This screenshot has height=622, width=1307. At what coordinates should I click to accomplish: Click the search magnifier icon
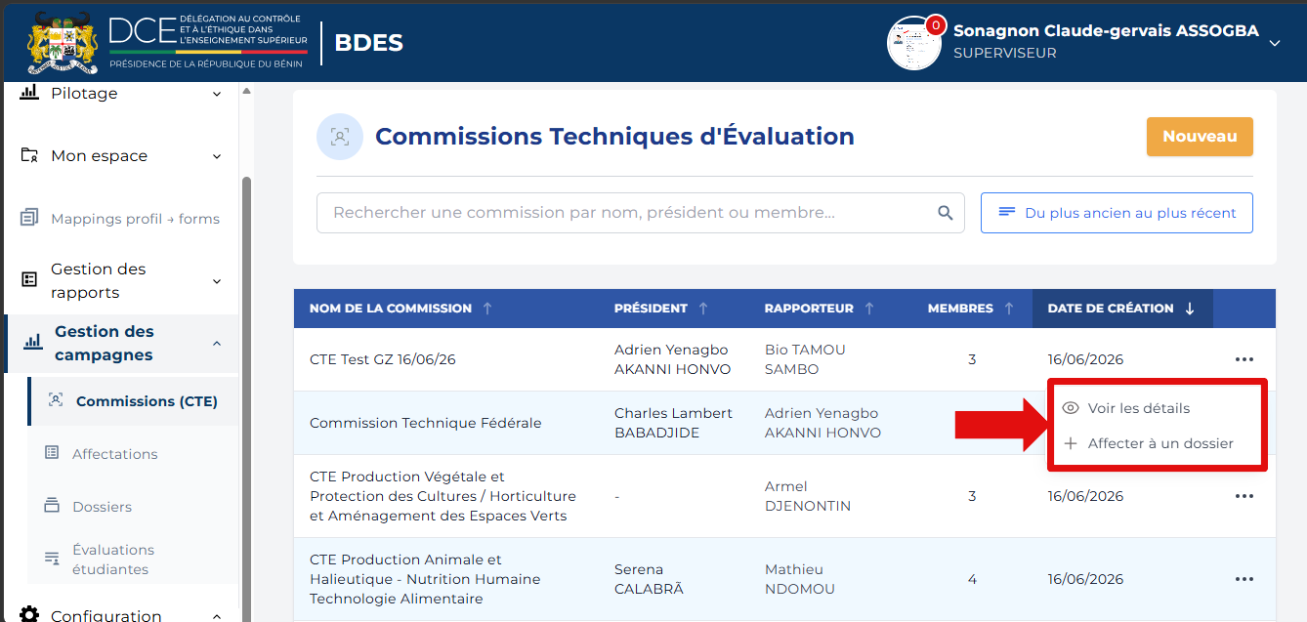(945, 213)
